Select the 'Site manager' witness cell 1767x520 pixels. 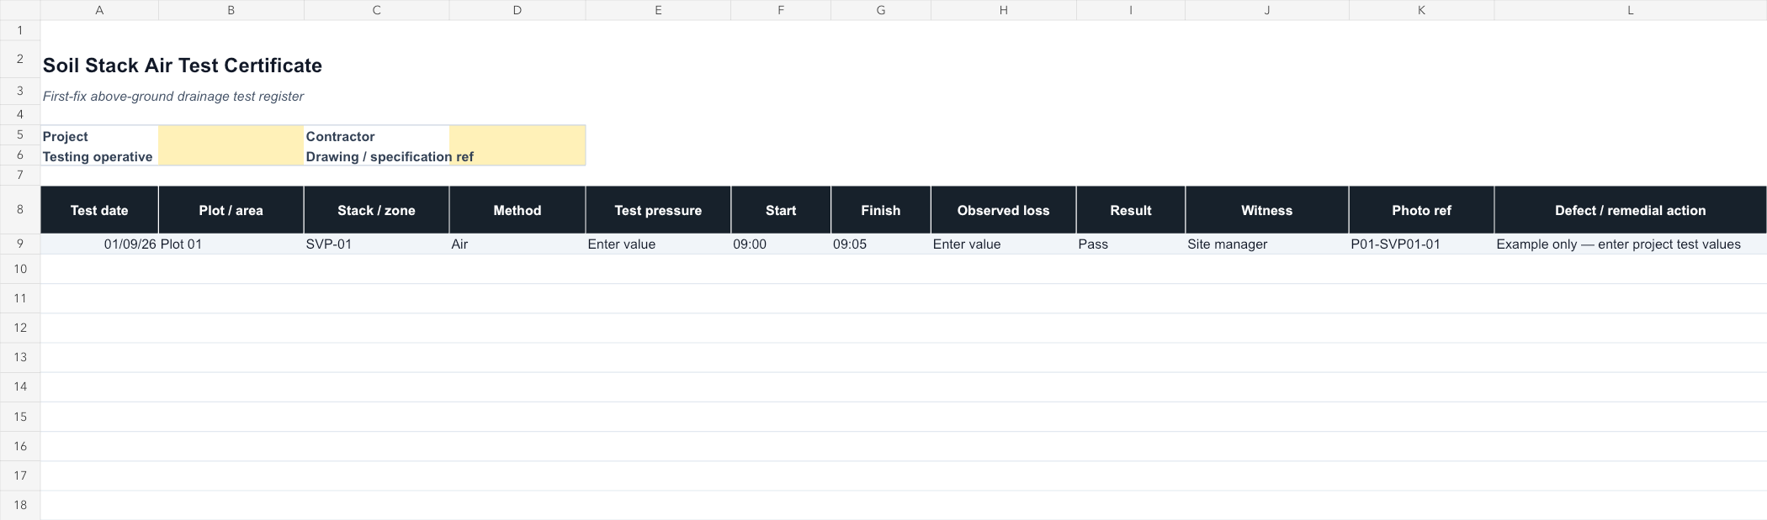(1267, 244)
